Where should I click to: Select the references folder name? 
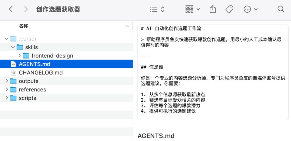click(x=33, y=90)
